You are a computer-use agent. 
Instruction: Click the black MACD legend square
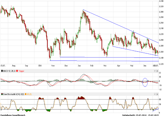(x=2, y=70)
